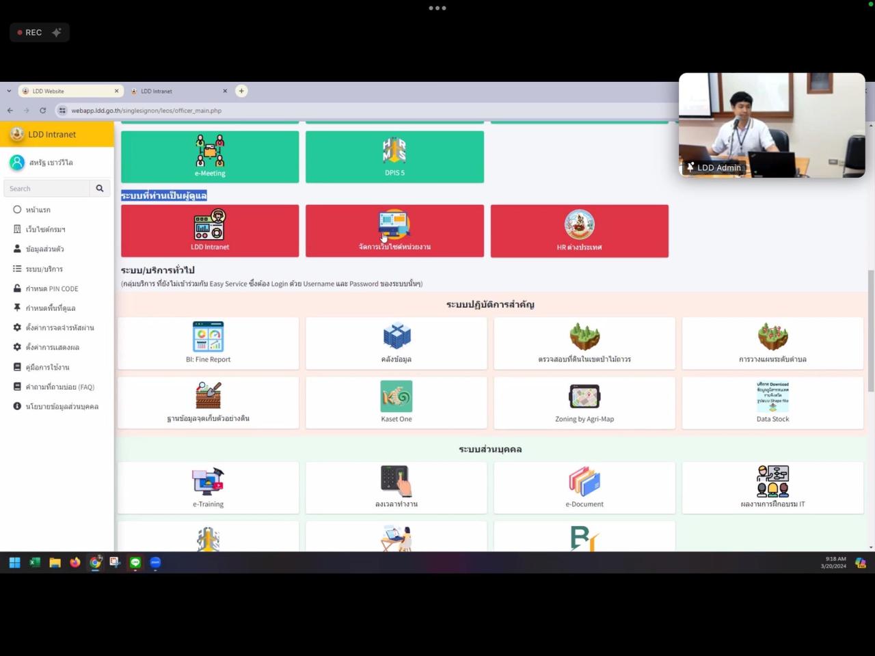875x656 pixels.
Task: Open BI: Fine Report
Action: click(x=208, y=343)
